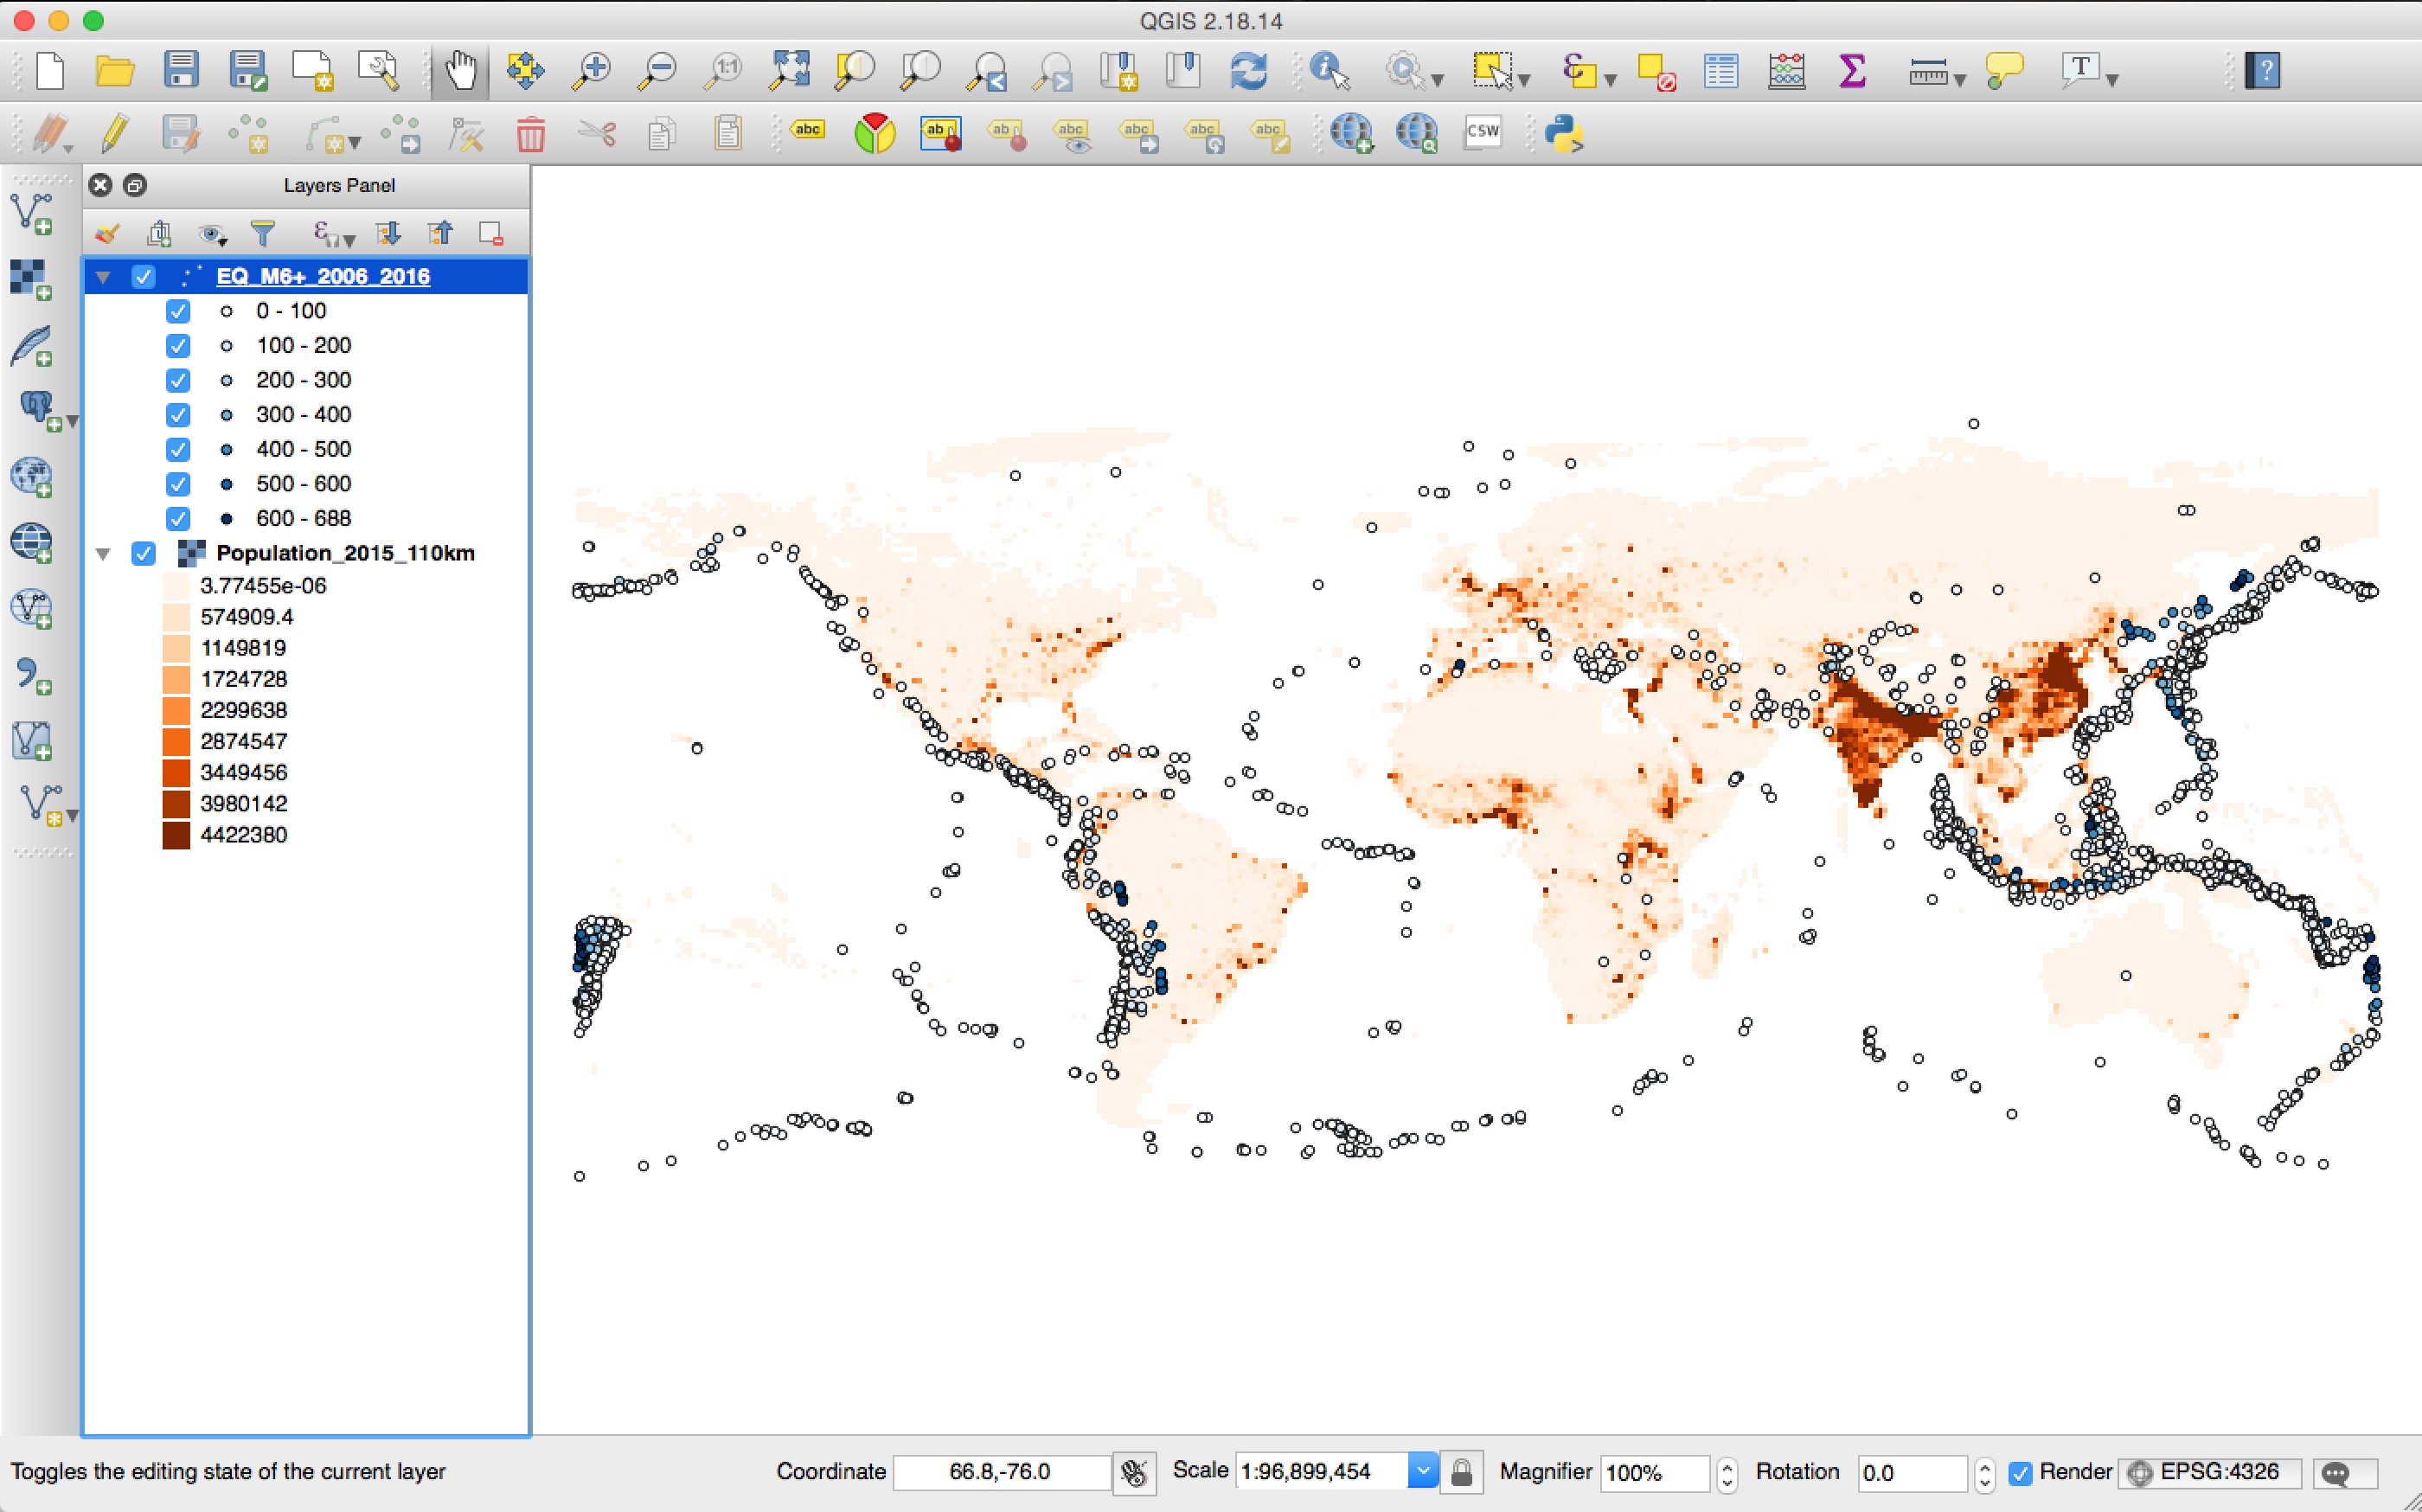Click the 4422380 dark brown color swatch

(176, 835)
